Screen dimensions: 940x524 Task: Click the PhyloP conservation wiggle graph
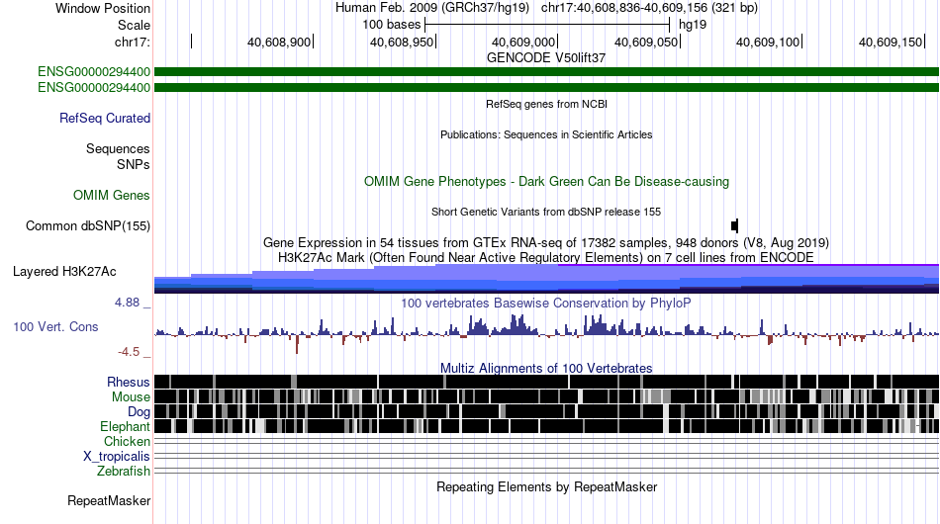pyautogui.click(x=547, y=332)
